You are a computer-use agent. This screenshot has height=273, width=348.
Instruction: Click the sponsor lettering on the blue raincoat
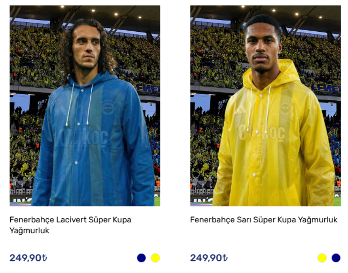coord(85,137)
